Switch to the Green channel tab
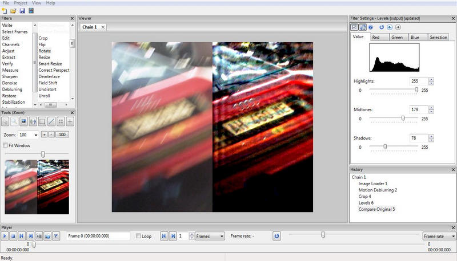 pyautogui.click(x=399, y=37)
